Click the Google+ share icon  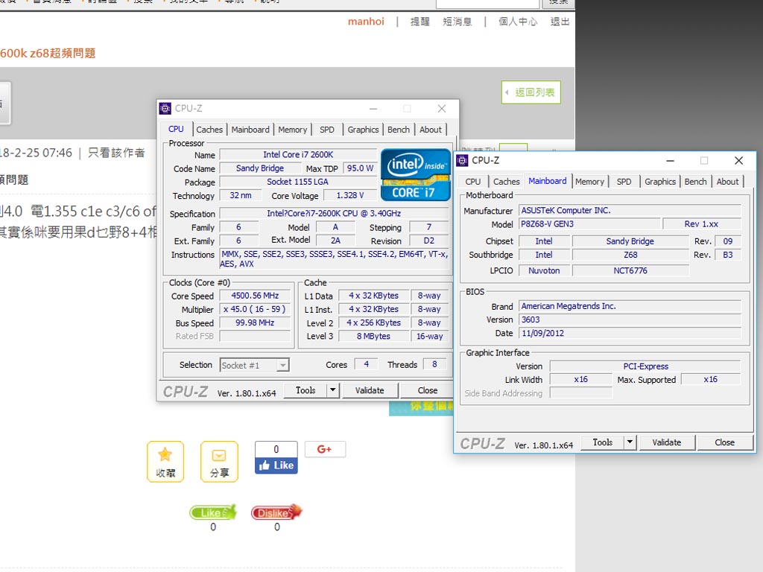(x=325, y=449)
